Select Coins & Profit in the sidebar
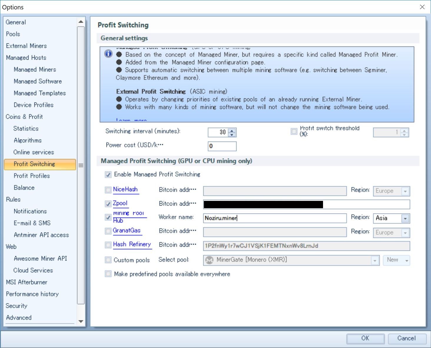This screenshot has height=348, width=431. [24, 117]
